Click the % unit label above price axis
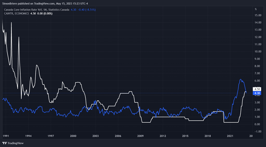This screenshot has width=266, height=147. tap(256, 9)
